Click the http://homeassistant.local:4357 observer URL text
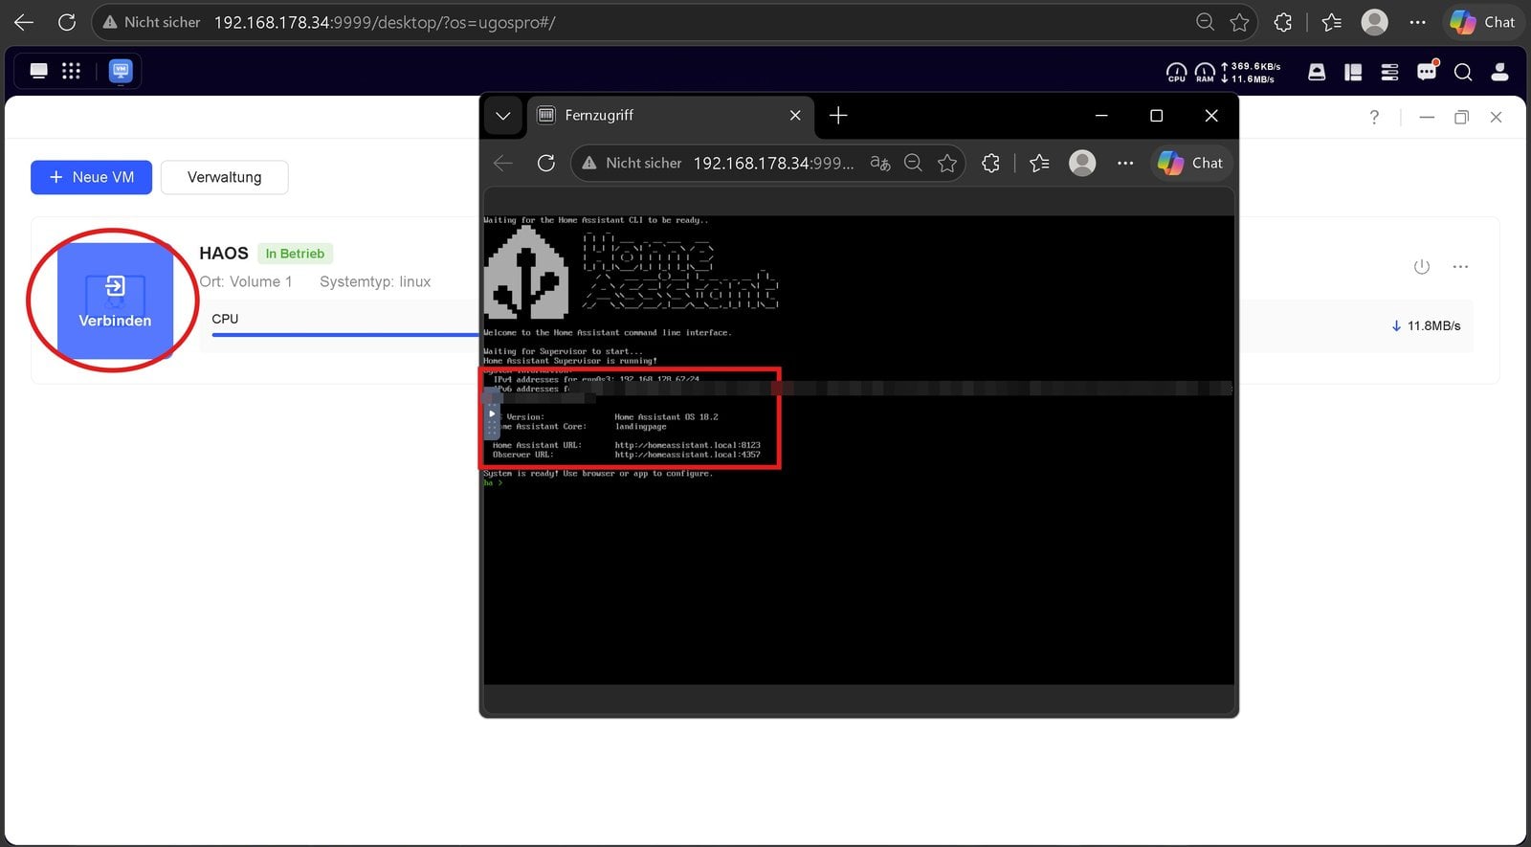Screen dimensions: 1531x847 pyautogui.click(x=687, y=455)
